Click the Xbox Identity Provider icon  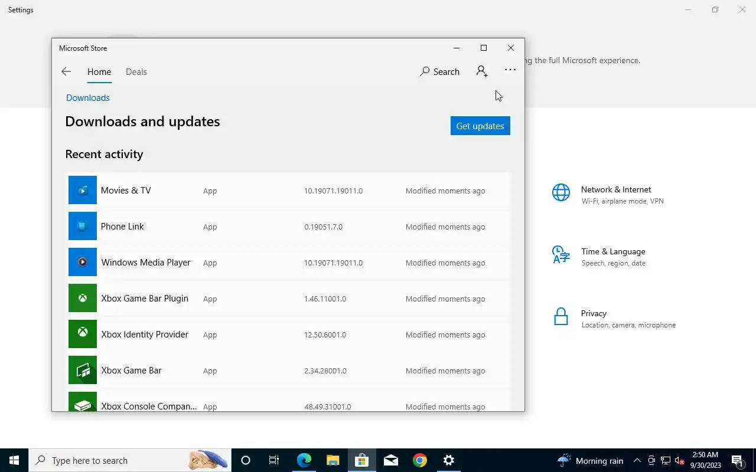[83, 334]
